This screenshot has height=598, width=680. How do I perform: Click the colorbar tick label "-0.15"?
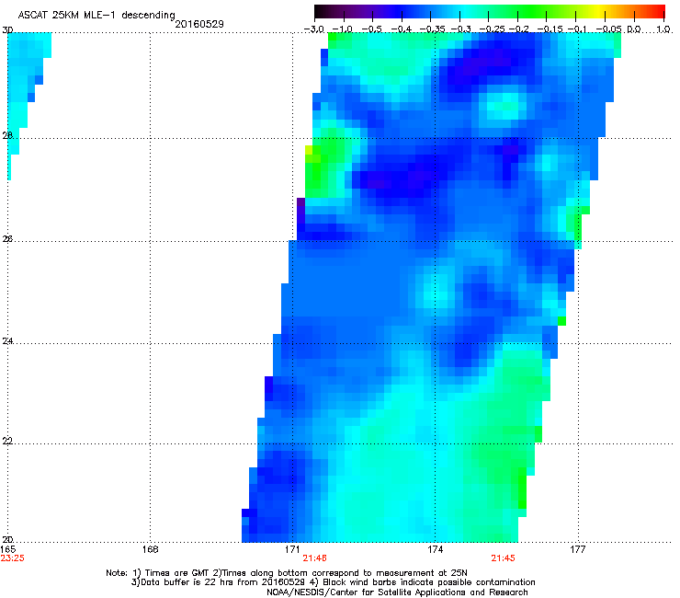click(x=550, y=29)
